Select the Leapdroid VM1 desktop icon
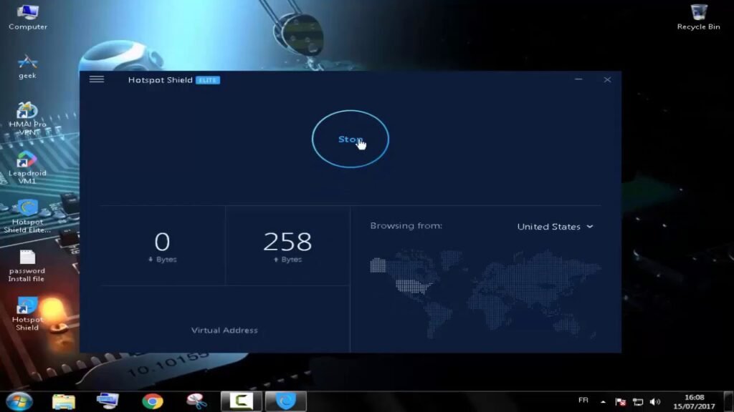 pos(27,167)
